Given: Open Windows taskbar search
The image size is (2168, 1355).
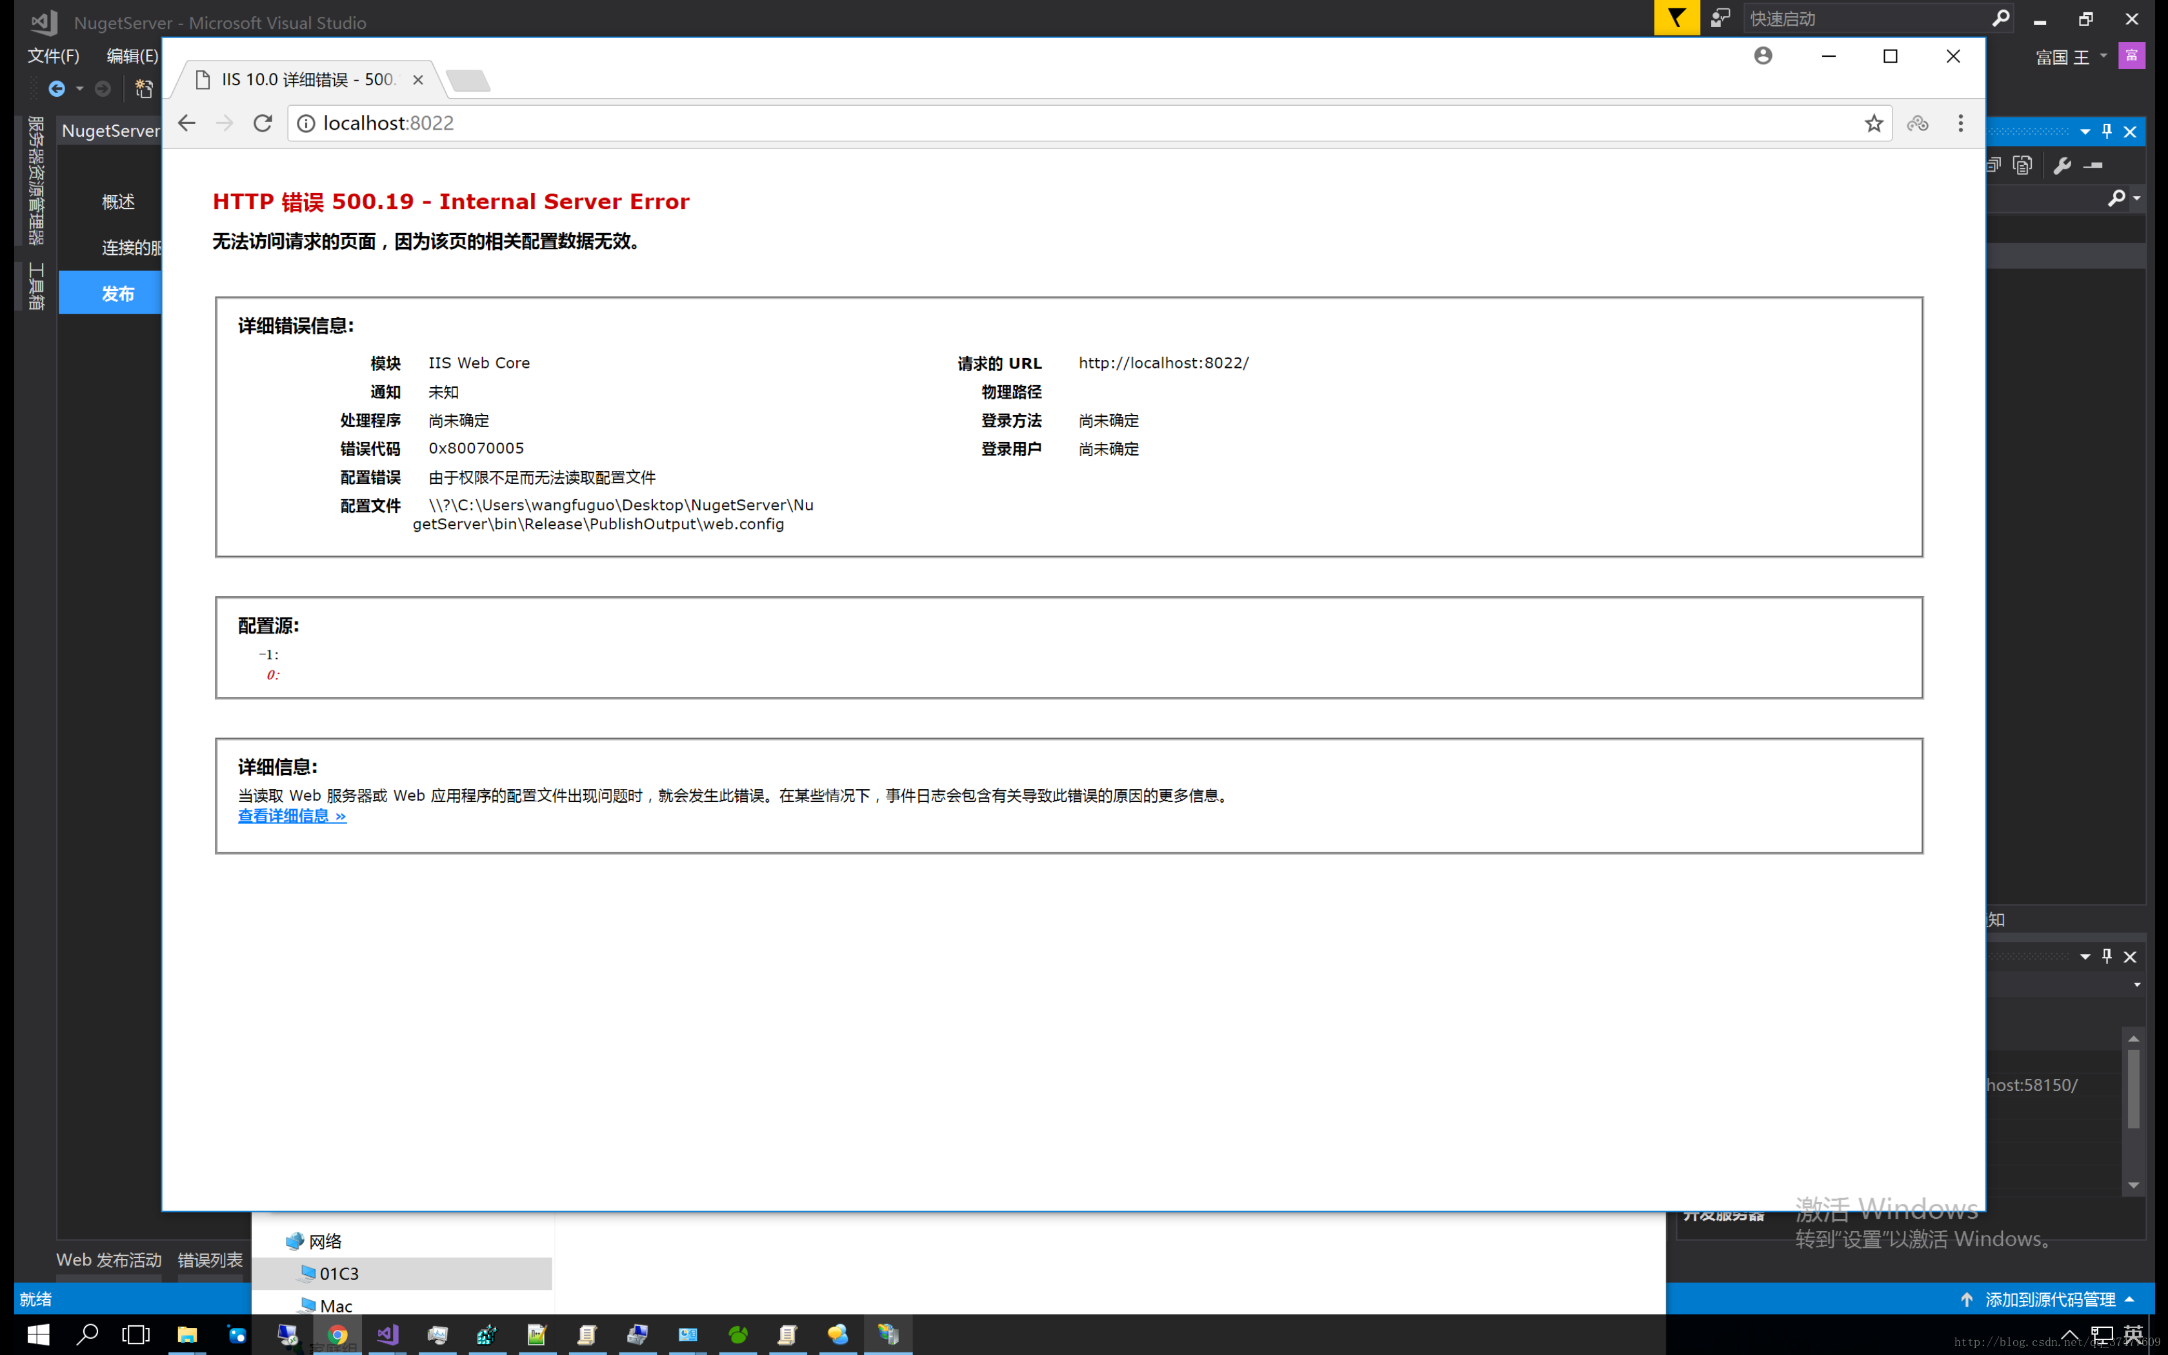Looking at the screenshot, I should pyautogui.click(x=87, y=1334).
